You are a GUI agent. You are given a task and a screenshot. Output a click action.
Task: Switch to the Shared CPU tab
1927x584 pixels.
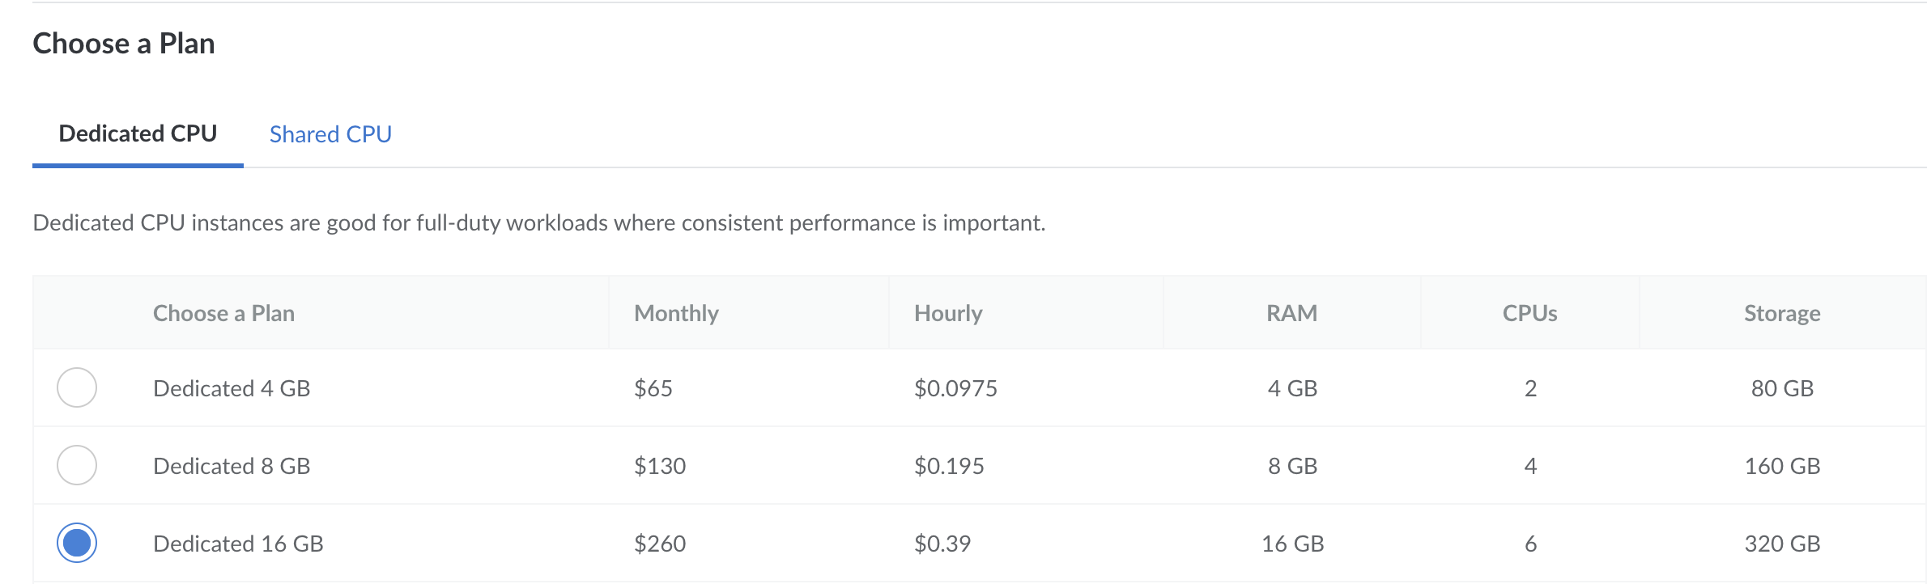330,134
